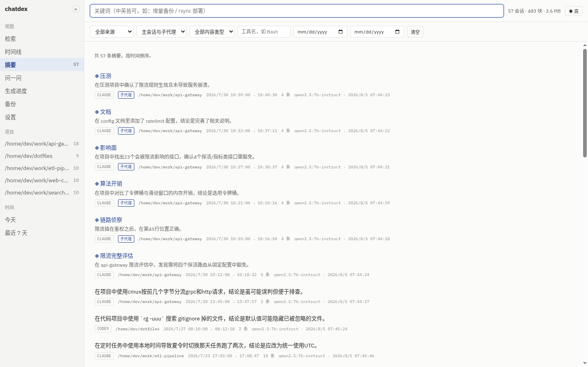Select the 今天 time filter
This screenshot has width=588, height=367.
click(42, 220)
